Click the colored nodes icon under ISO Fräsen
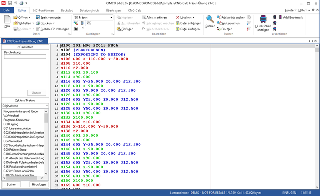The width and height of the screenshot is (320, 196). (76, 23)
